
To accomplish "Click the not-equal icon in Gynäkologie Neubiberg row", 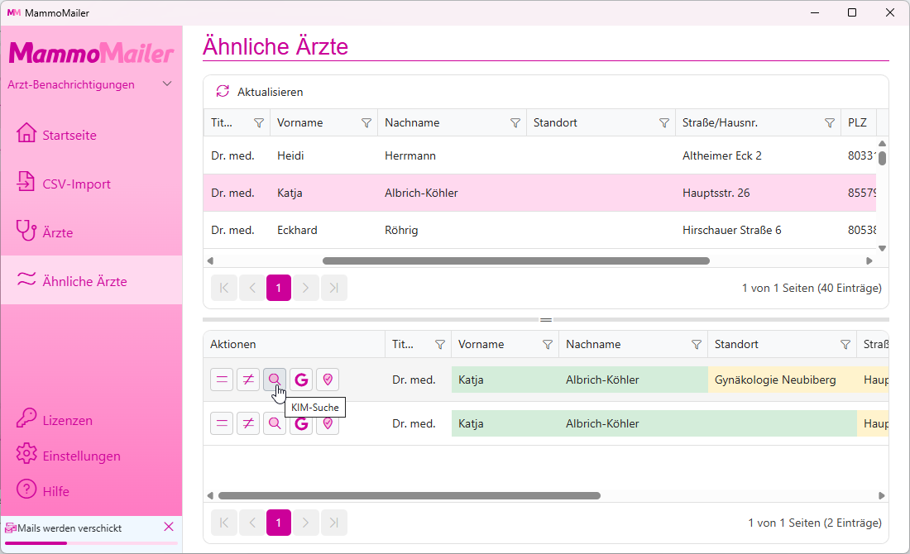I will [248, 380].
